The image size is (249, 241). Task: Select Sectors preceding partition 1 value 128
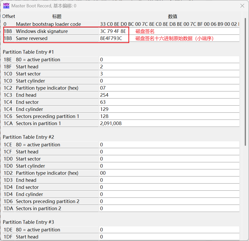[169, 116]
